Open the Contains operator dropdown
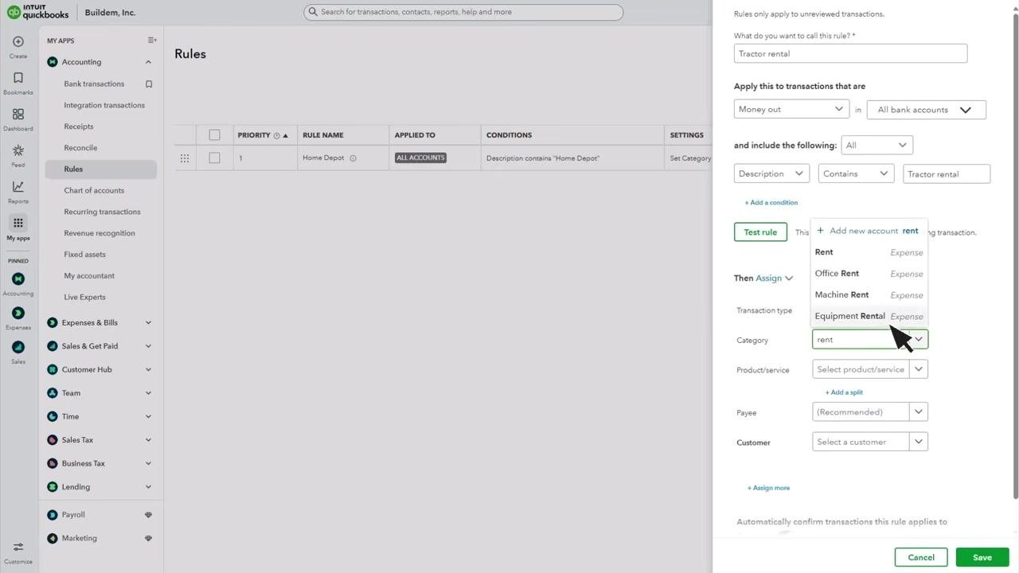This screenshot has width=1019, height=573. tap(857, 173)
